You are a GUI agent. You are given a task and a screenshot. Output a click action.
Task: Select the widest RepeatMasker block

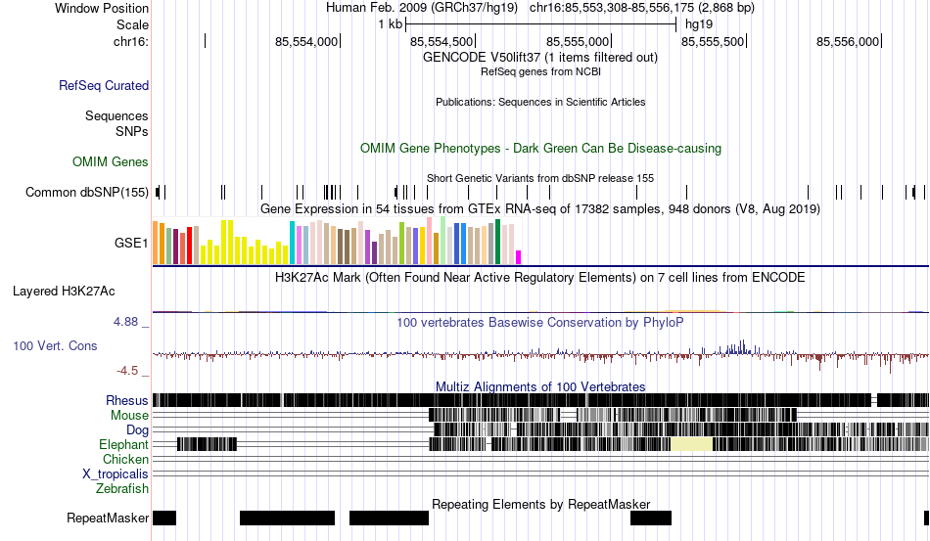287,518
